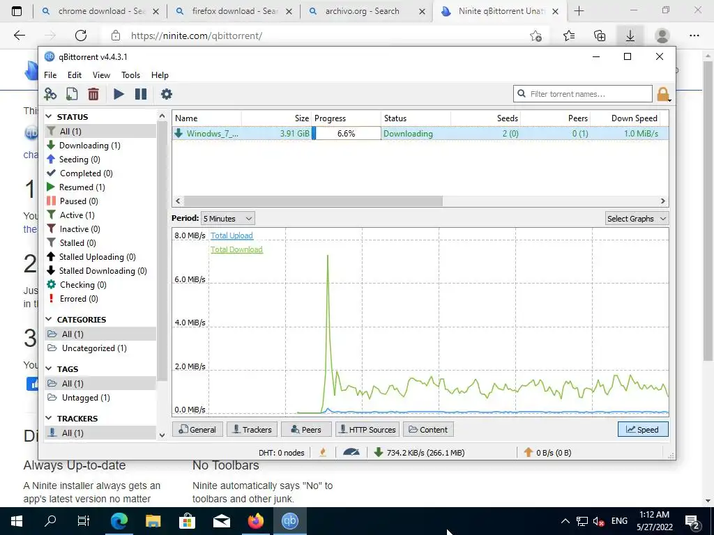
Task: Click the blue Resume play toolbar icon
Action: pyautogui.click(x=119, y=94)
